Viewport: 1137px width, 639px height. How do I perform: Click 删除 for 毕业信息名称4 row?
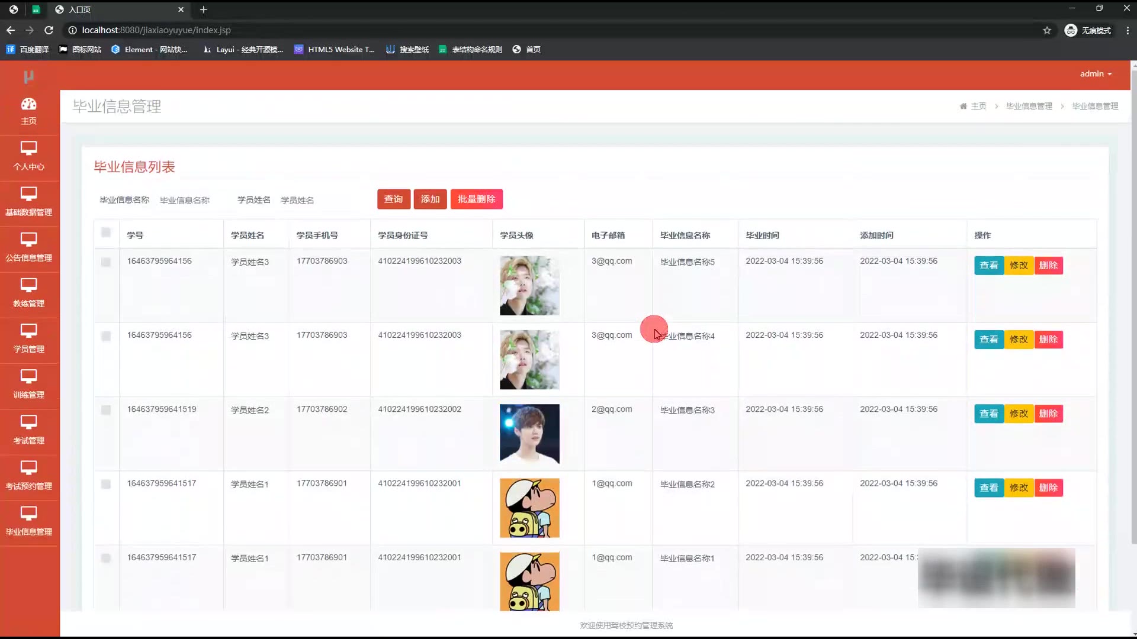(x=1049, y=340)
